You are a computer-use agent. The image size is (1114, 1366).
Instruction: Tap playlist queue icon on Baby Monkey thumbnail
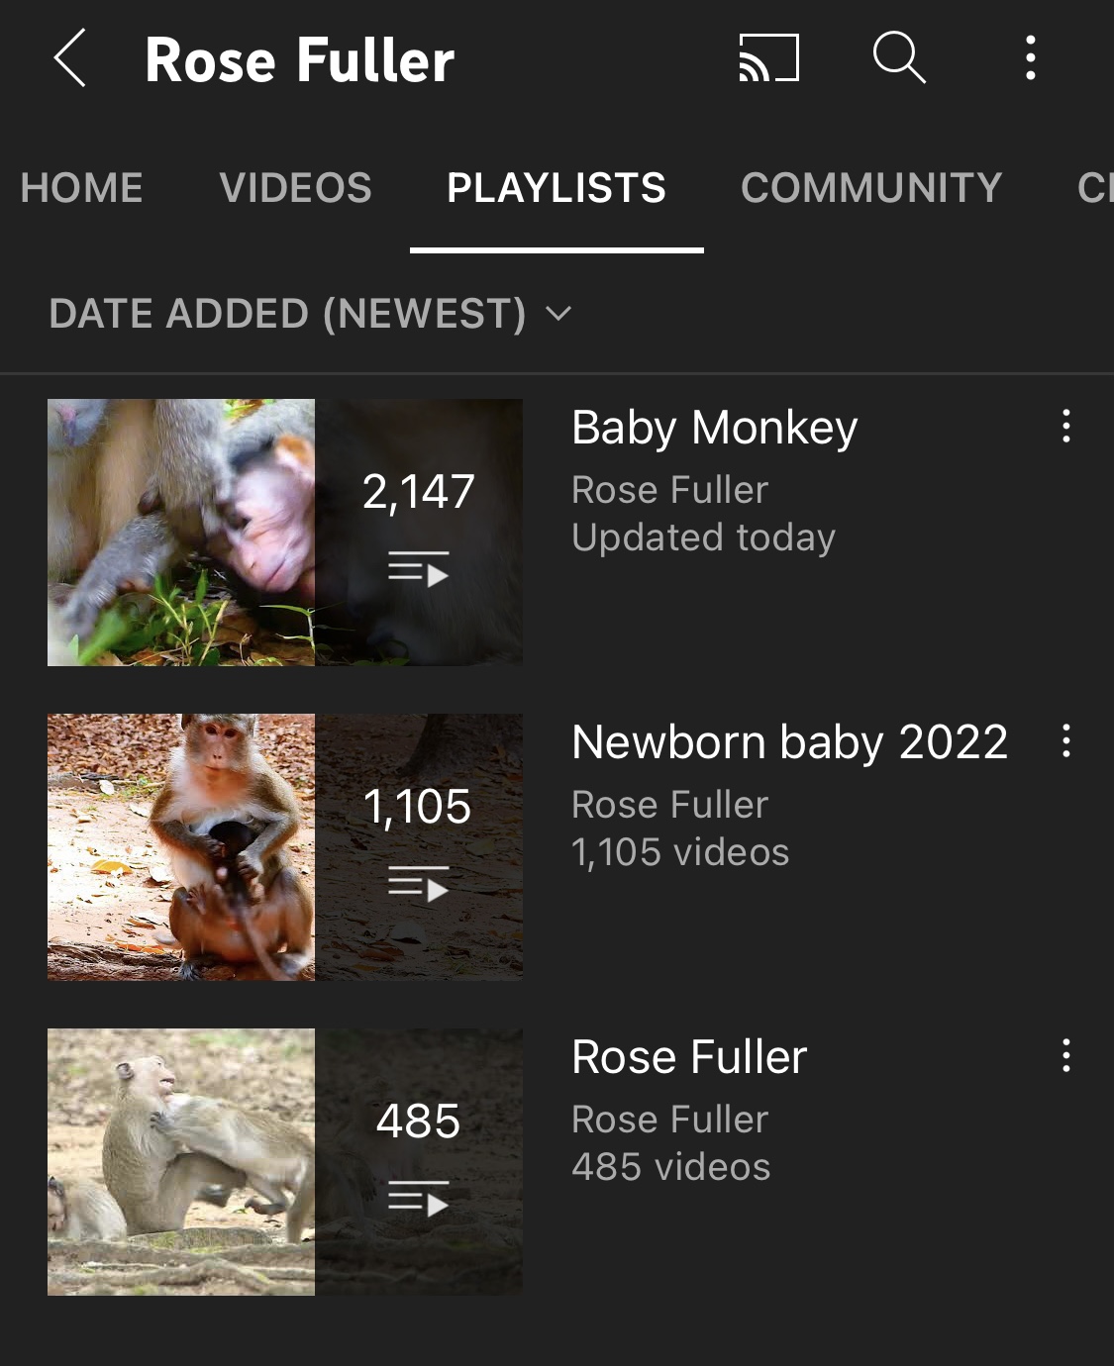point(418,569)
